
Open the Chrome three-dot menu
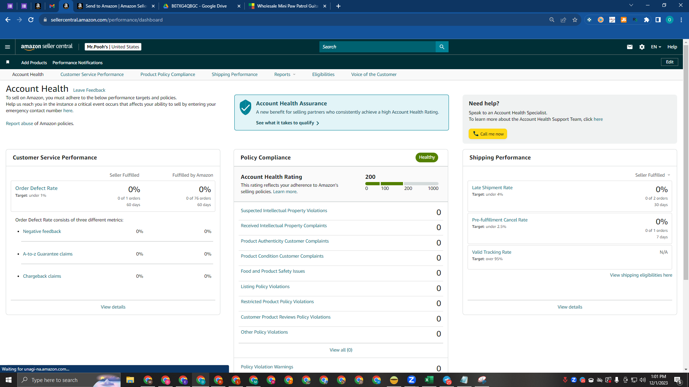coord(681,20)
